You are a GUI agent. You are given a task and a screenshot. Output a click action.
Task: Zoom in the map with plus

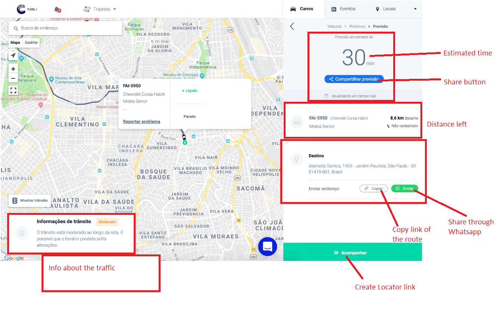click(13, 69)
